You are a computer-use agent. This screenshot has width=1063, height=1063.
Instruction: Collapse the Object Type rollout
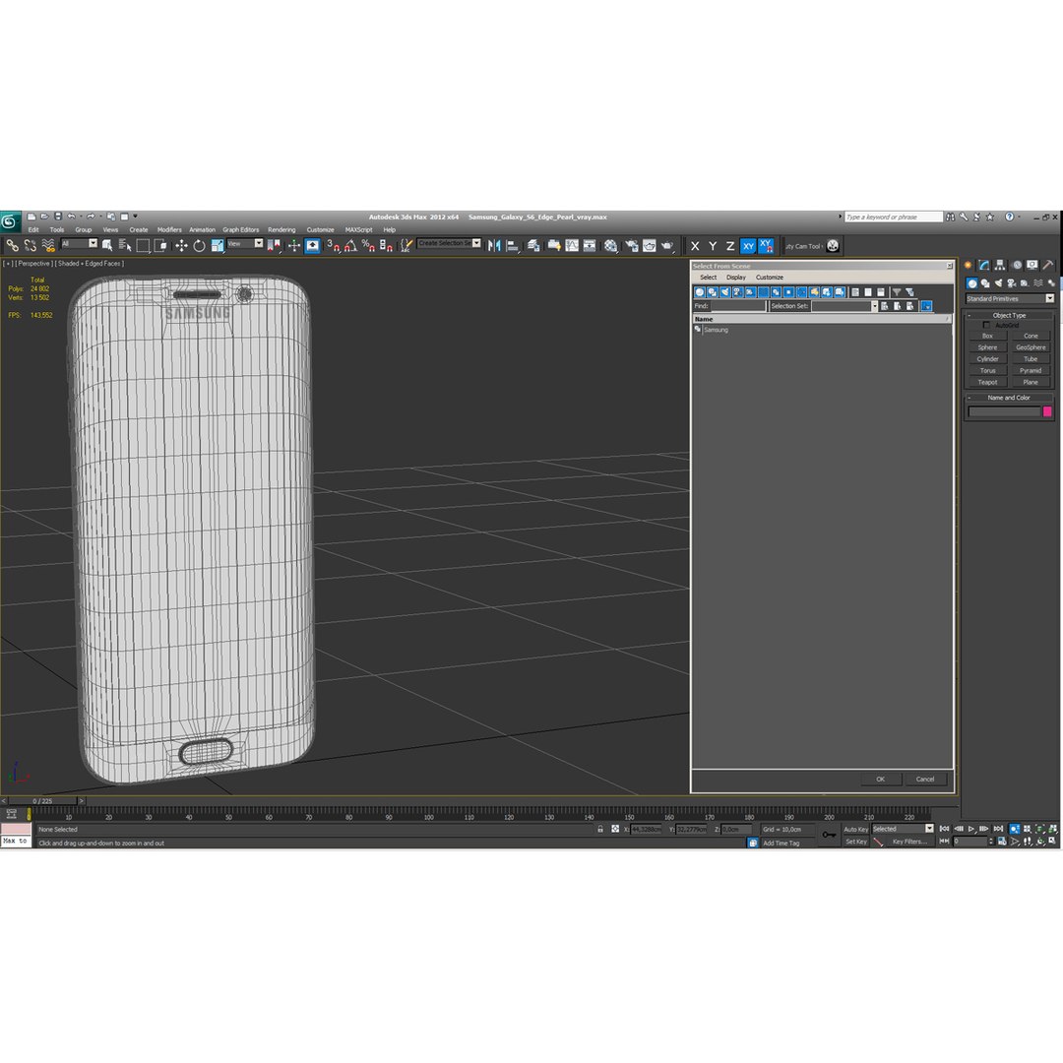point(1009,315)
